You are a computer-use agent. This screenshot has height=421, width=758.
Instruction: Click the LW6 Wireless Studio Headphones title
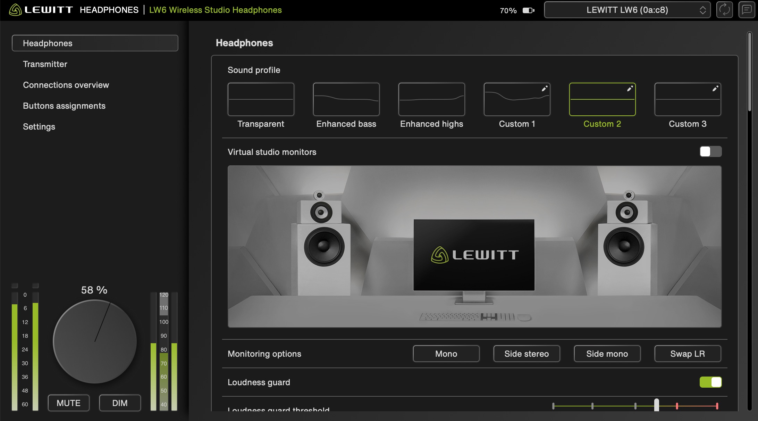(216, 10)
